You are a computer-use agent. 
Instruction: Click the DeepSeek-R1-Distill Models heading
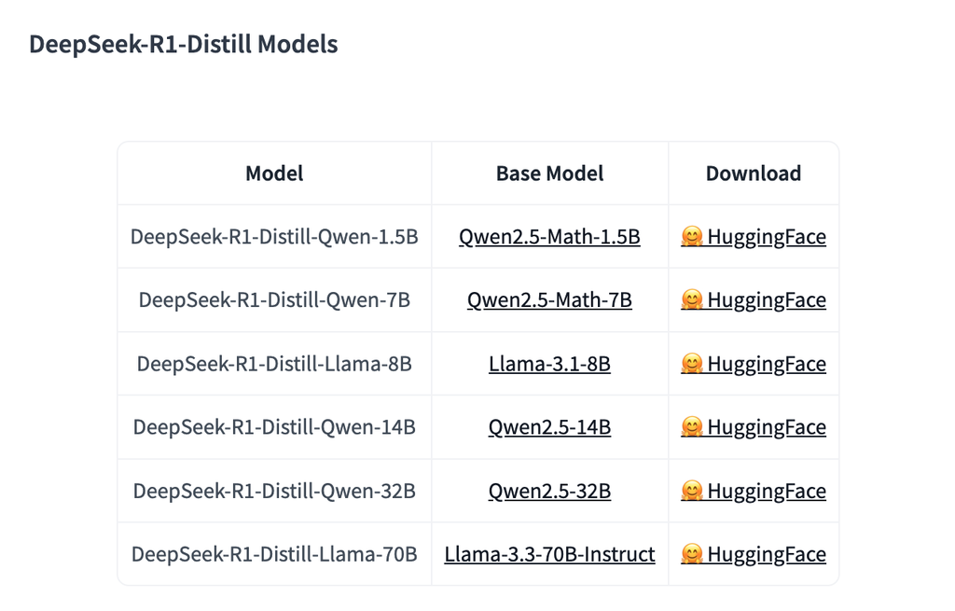click(x=184, y=44)
